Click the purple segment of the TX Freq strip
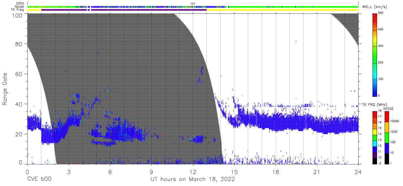Viewport: 403px width, 186px height. pos(124,10)
